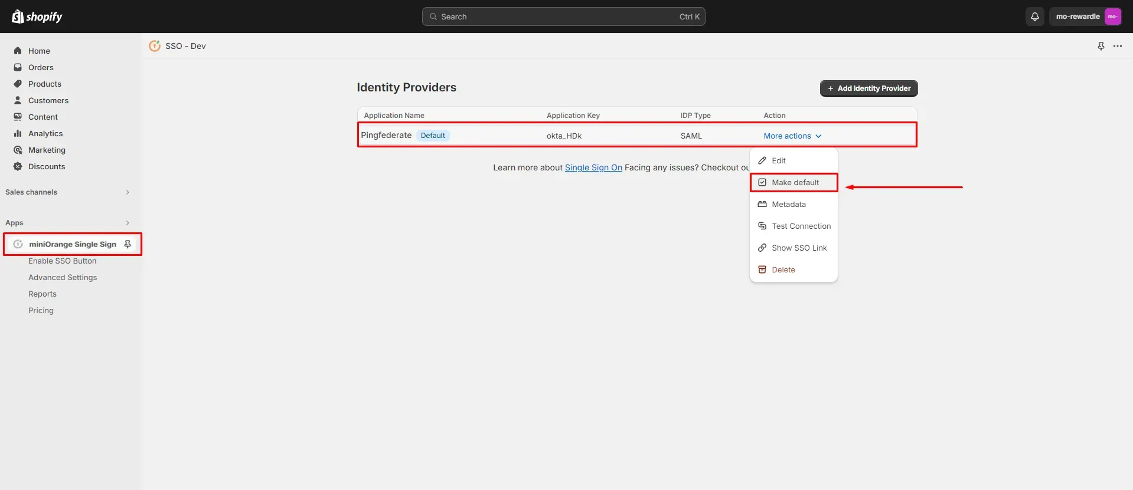Click the Metadata icon in menu
This screenshot has height=490, width=1133.
pos(762,204)
